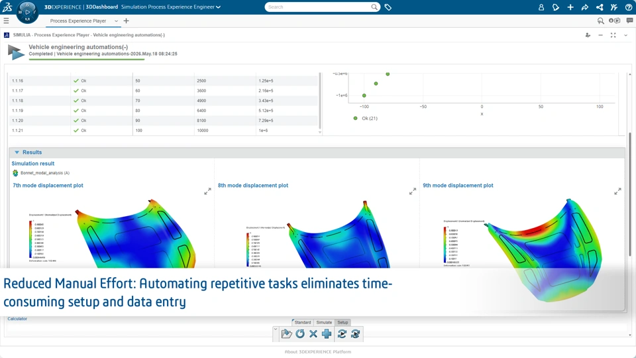Add a new dashboard tab
This screenshot has height=358, width=636.
coord(126,21)
